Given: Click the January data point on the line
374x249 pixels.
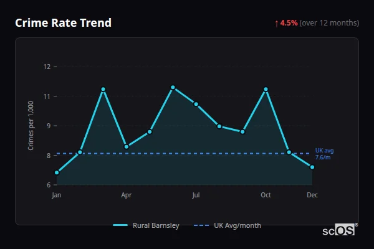Looking at the screenshot, I should point(57,172).
